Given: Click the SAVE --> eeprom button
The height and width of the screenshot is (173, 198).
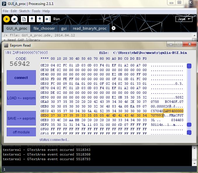Looking at the screenshot, I should pyautogui.click(x=21, y=118).
